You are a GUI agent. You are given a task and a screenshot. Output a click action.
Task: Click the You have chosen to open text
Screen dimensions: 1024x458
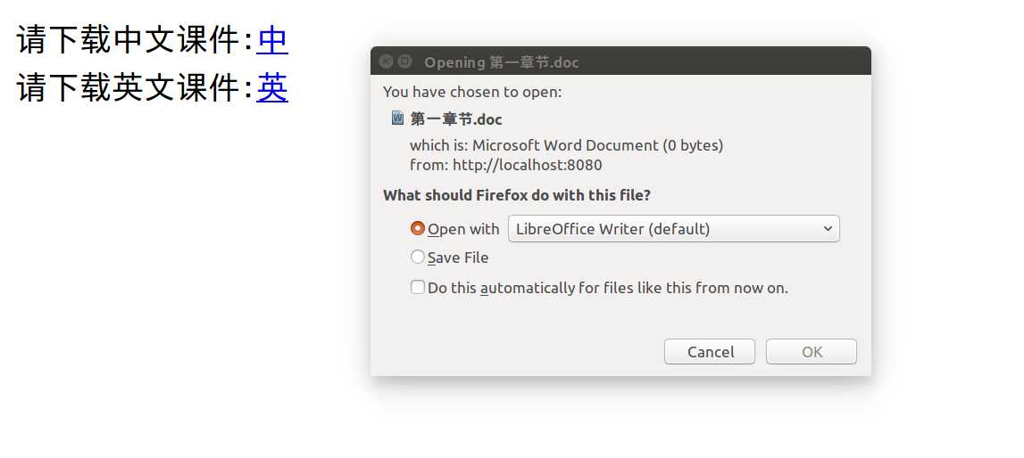(x=472, y=92)
